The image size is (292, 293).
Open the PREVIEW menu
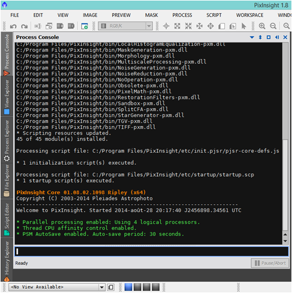(121, 15)
